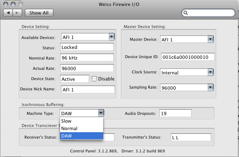Click the Audio Dropouts field
This screenshot has width=239, height=157.
point(175,113)
